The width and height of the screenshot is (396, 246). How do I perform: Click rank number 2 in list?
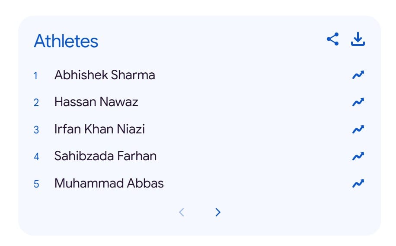(x=36, y=103)
